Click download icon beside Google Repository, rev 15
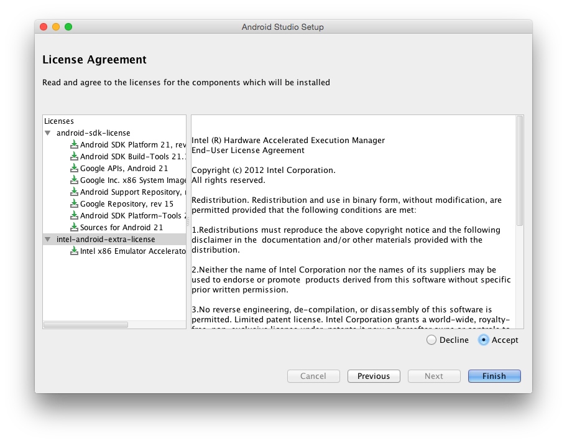Screen dimensions: 567x443 [74, 203]
